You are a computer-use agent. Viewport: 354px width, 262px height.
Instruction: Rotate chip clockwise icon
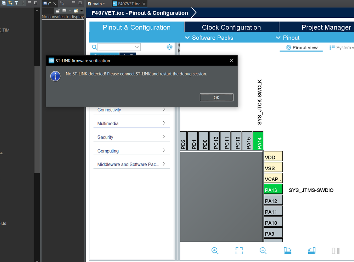tap(287, 251)
